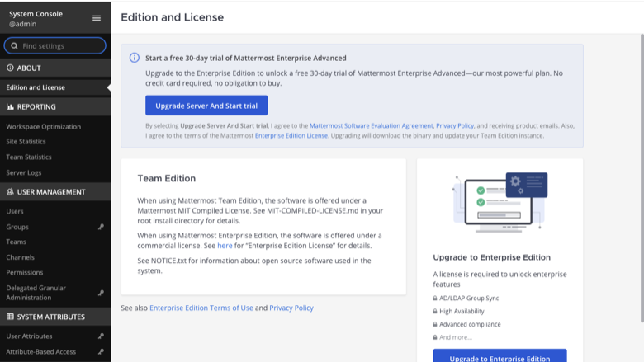
Task: Click the Reporting bar chart icon
Action: pyautogui.click(x=10, y=106)
